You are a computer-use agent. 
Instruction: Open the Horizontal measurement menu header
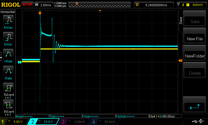point(8,12)
